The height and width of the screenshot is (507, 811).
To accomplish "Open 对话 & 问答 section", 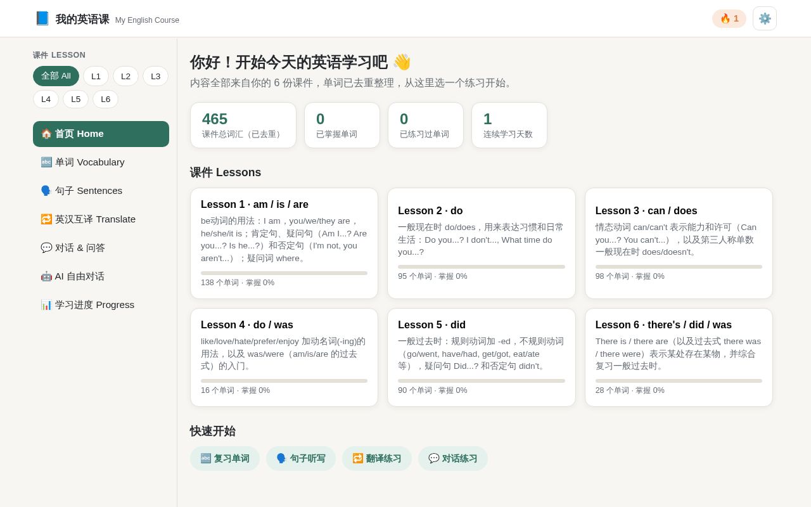I will pos(101,248).
